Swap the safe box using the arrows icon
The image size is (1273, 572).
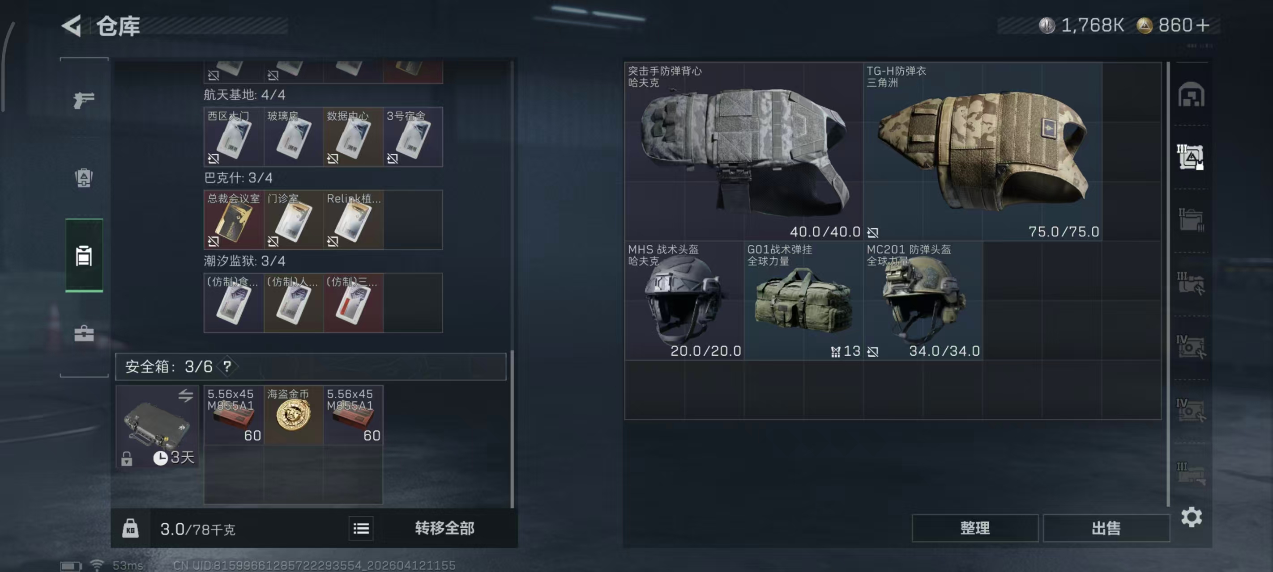pos(185,395)
